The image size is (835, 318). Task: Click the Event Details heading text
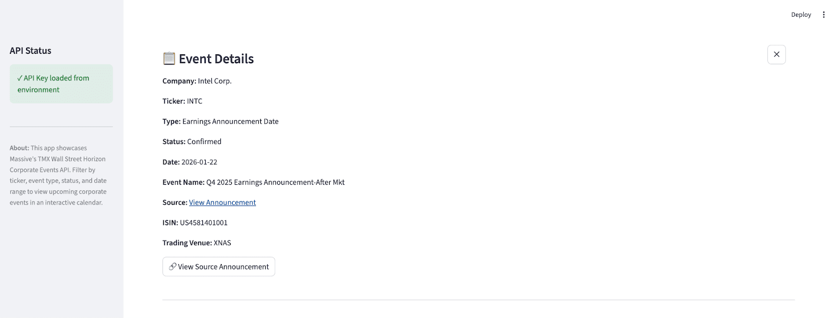click(x=216, y=59)
